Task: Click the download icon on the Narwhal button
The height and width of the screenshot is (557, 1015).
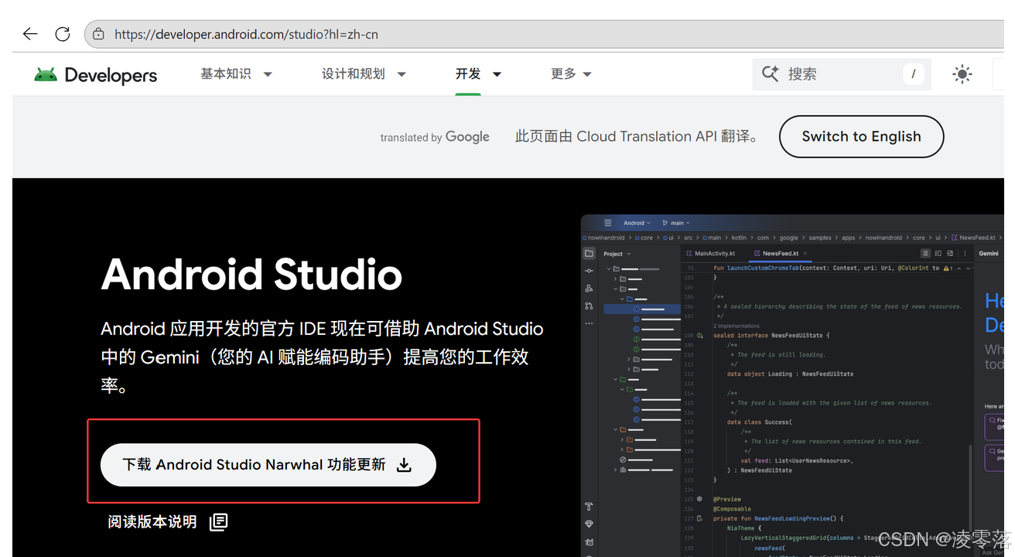Action: [x=404, y=465]
